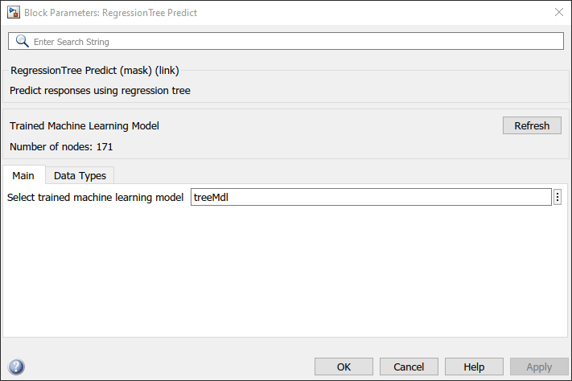This screenshot has height=381, width=572.
Task: Focus the Enter Search String field
Action: (x=290, y=41)
